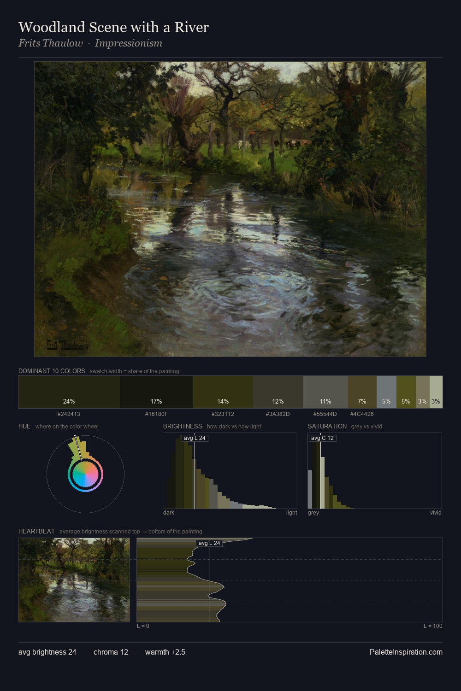
Task: Click the 'HEARTBEAT' section heading
Action: [36, 531]
